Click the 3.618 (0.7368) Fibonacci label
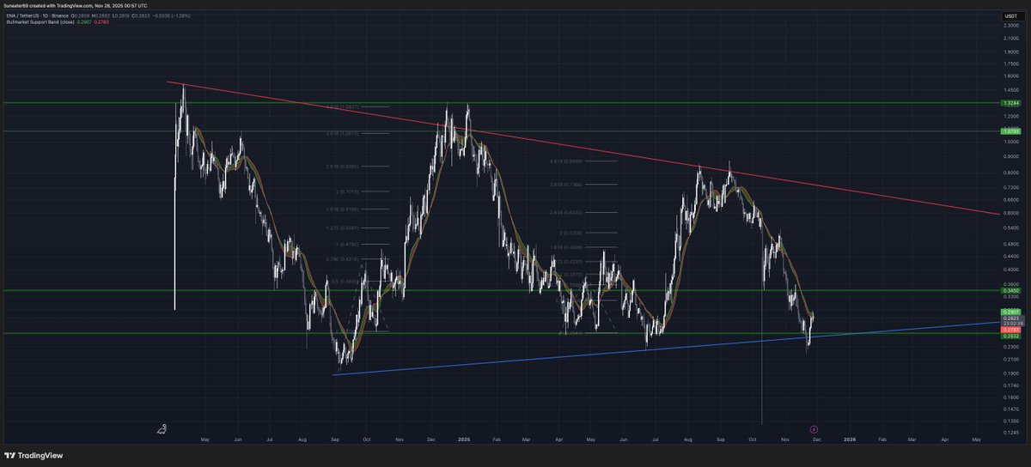Image resolution: width=1031 pixels, height=467 pixels. pyautogui.click(x=565, y=184)
